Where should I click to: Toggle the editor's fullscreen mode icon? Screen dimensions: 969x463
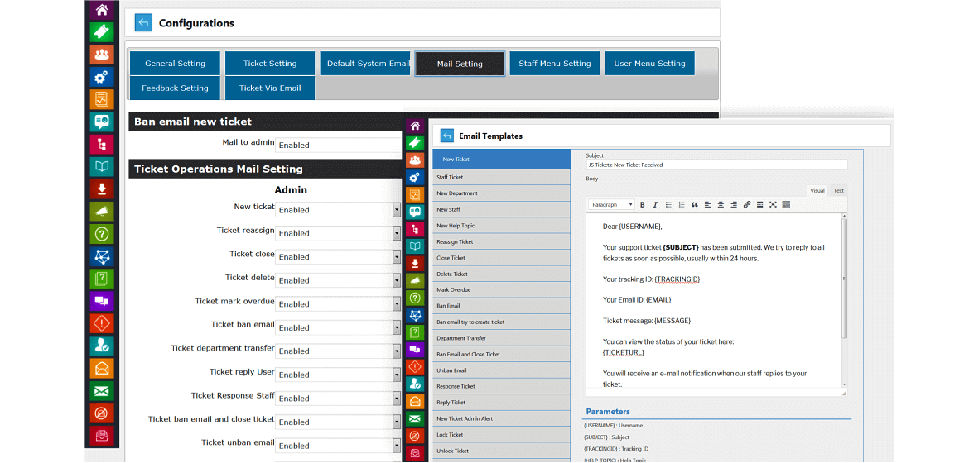773,204
